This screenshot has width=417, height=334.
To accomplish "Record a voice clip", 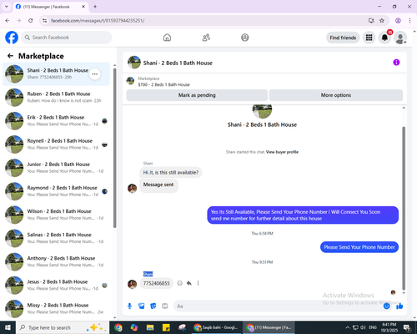I will click(129, 306).
